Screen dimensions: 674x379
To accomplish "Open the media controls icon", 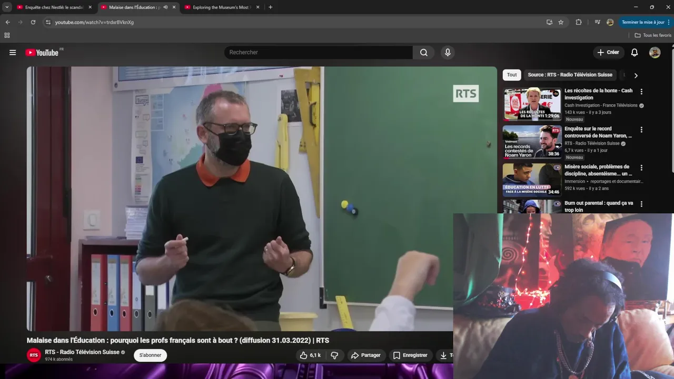I will (x=597, y=22).
